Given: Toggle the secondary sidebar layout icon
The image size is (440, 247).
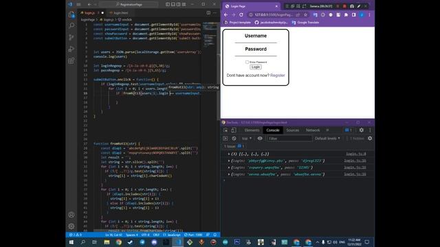Looking at the screenshot, I should (x=179, y=4).
